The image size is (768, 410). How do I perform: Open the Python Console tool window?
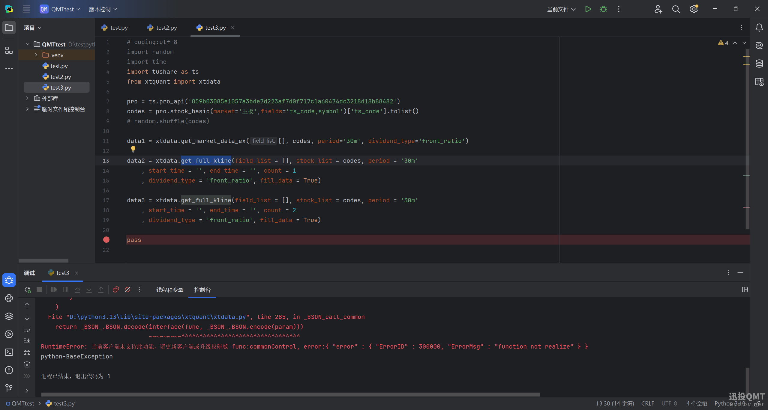[x=9, y=298]
